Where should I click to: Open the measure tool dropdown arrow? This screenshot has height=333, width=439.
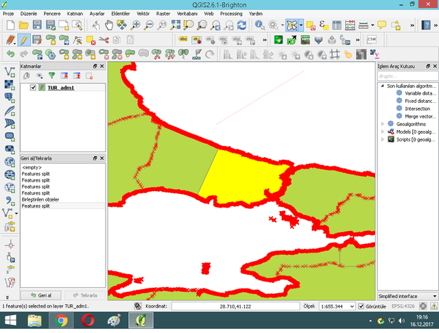372,25
